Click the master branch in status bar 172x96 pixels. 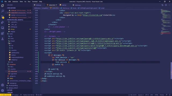(15, 95)
